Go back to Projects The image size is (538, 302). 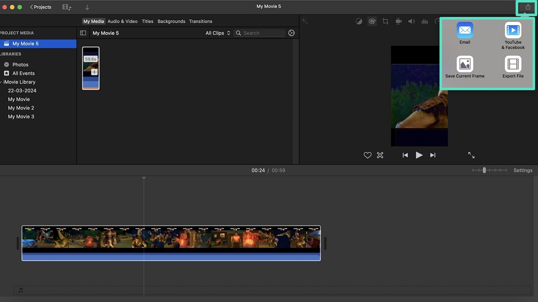tap(41, 7)
